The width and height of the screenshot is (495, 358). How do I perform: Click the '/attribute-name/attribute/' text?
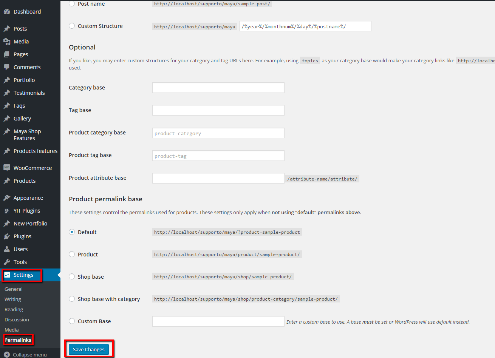[x=322, y=179]
